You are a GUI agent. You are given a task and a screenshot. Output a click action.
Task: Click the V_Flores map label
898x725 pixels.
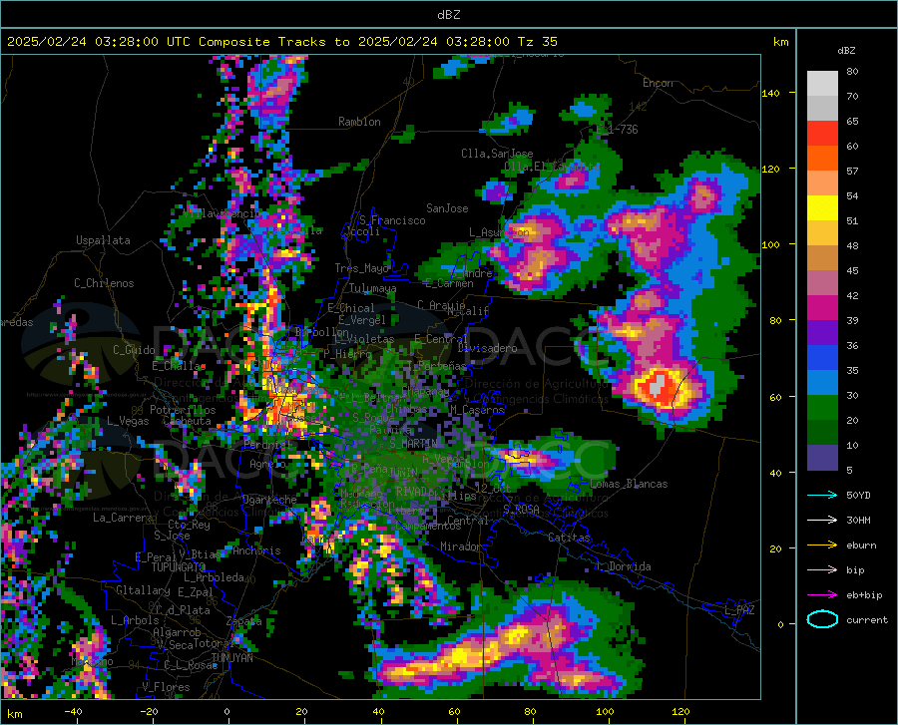click(166, 687)
